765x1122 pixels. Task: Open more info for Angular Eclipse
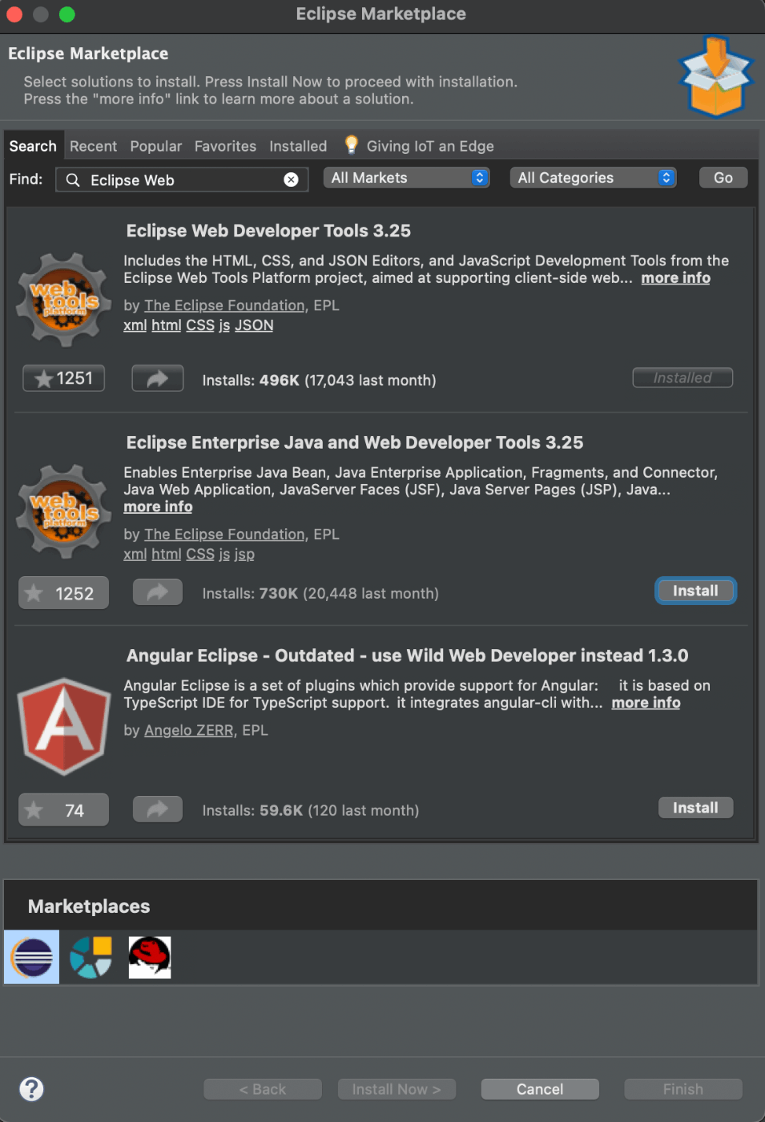[646, 702]
